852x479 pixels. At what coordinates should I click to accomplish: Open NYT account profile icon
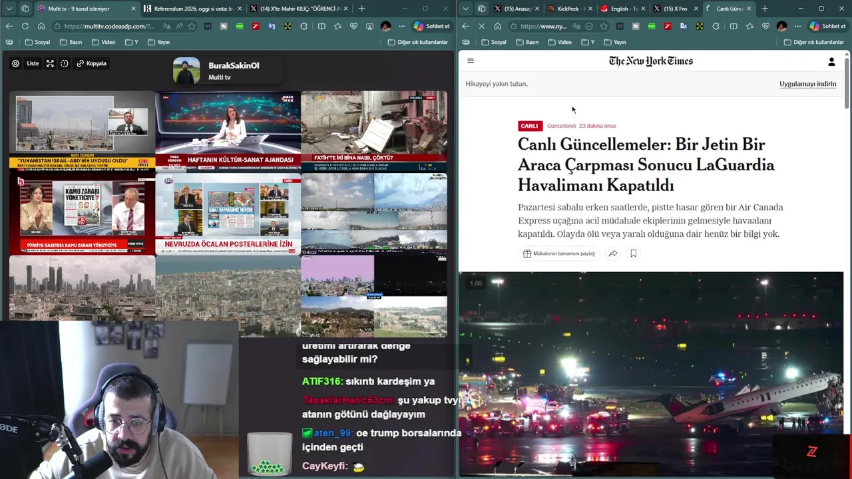(831, 61)
